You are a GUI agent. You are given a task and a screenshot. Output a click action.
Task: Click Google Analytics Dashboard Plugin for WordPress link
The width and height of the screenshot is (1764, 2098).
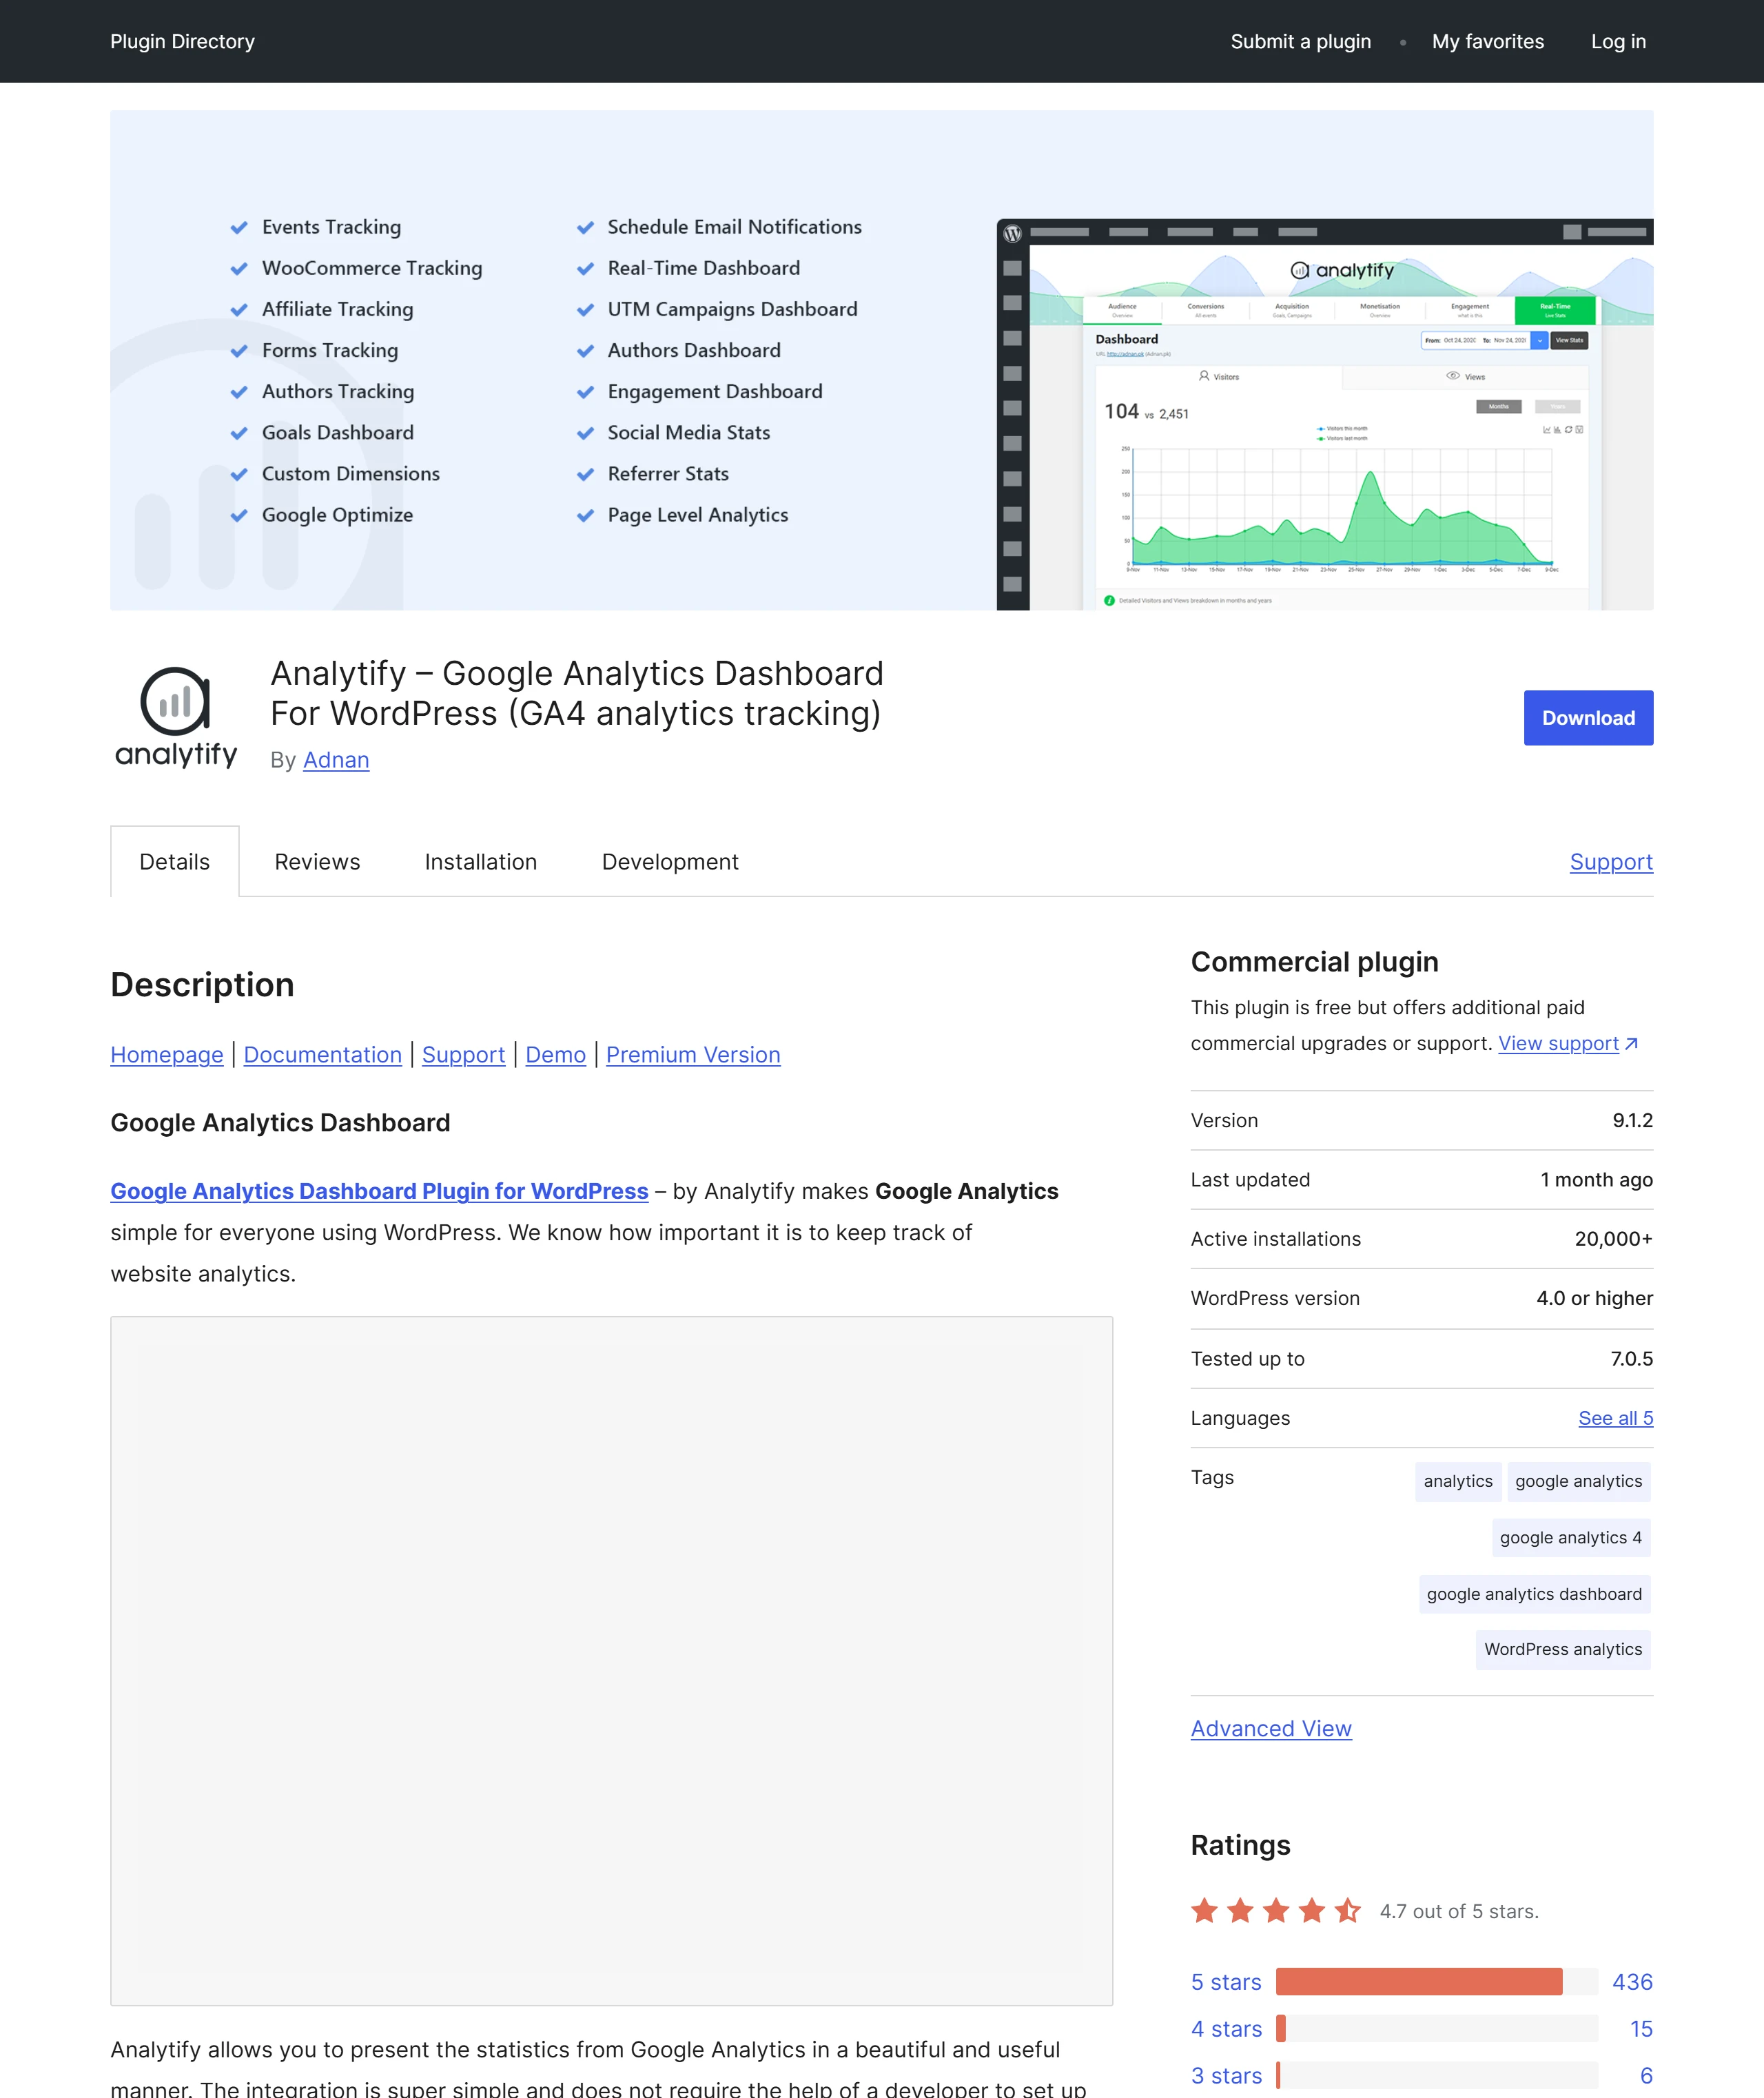pyautogui.click(x=379, y=1191)
